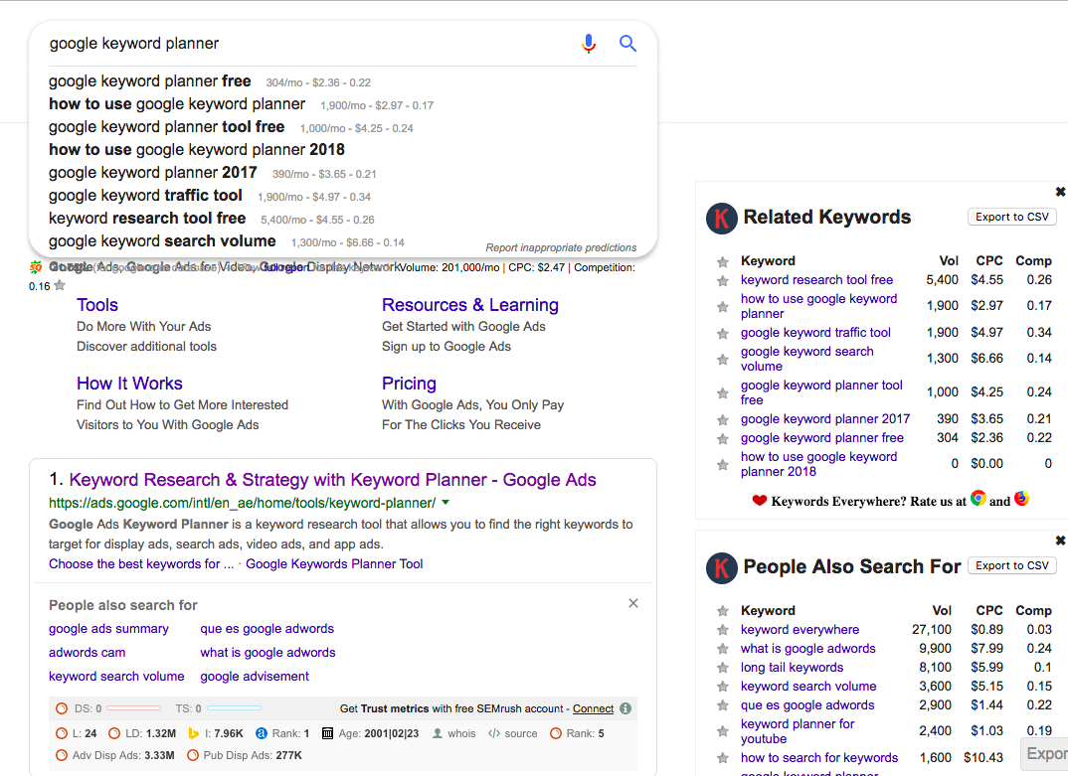1068x776 pixels.
Task: Click the whois person icon
Action: tap(438, 733)
